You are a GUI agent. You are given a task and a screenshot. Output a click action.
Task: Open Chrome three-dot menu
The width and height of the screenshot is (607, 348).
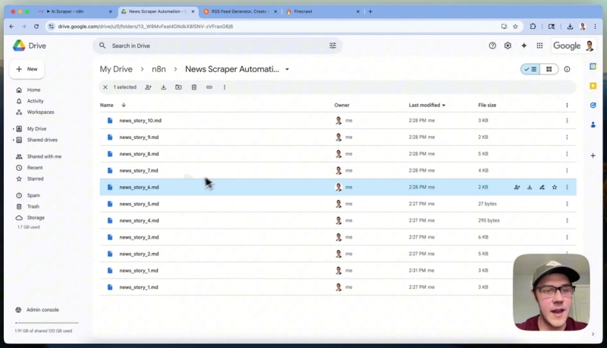point(595,27)
